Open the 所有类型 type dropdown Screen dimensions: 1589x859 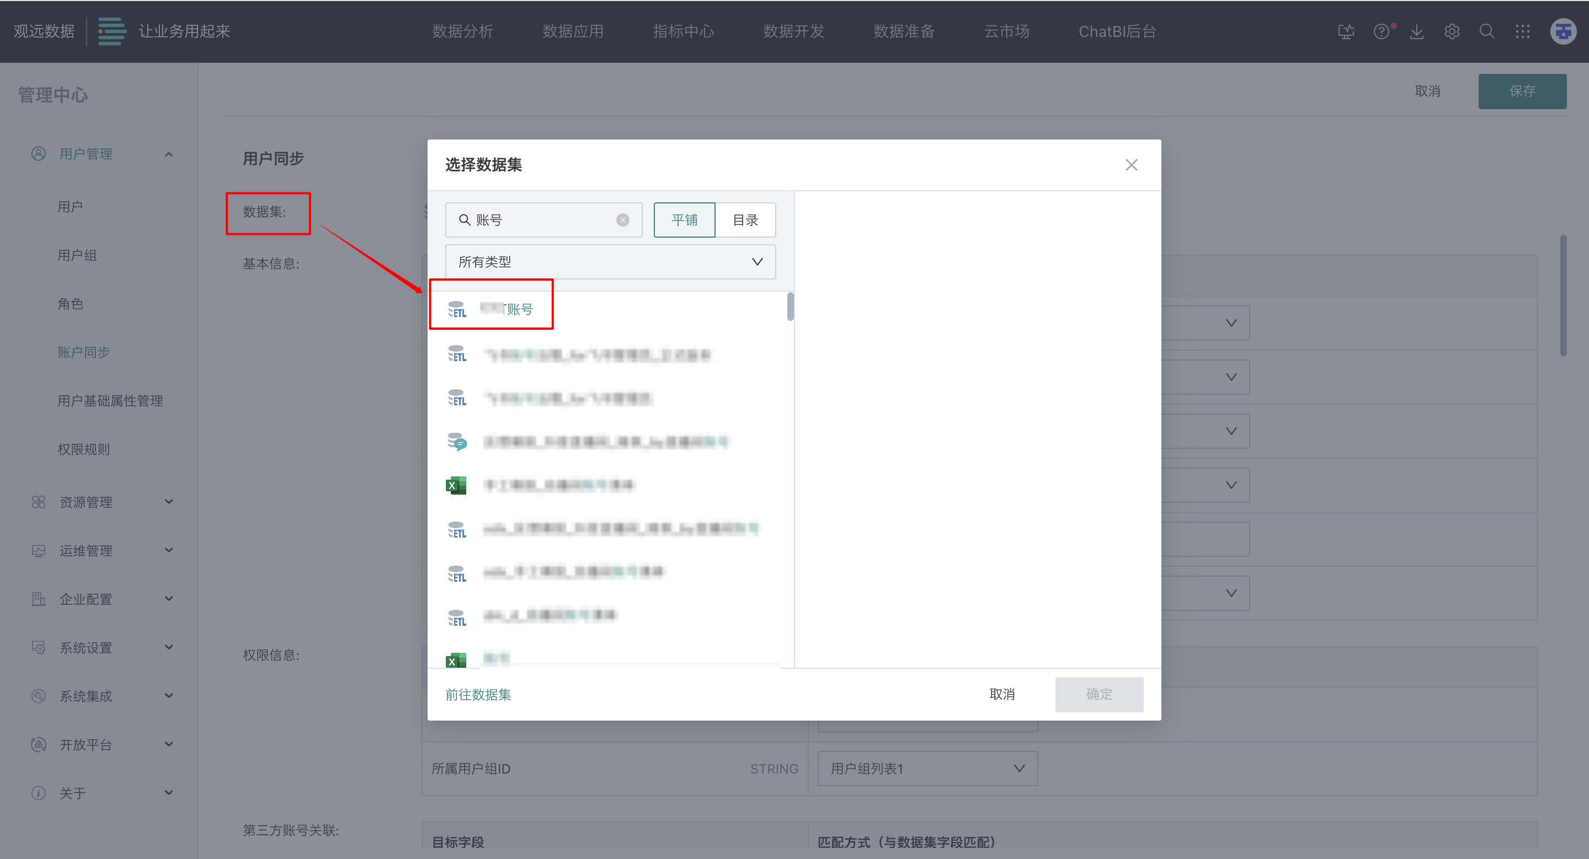pos(610,262)
